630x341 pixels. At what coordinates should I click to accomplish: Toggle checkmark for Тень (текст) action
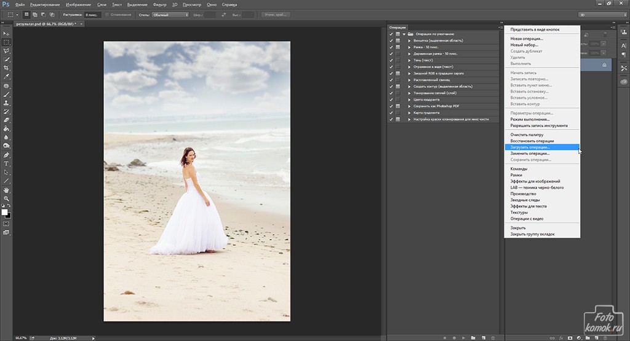(391, 60)
